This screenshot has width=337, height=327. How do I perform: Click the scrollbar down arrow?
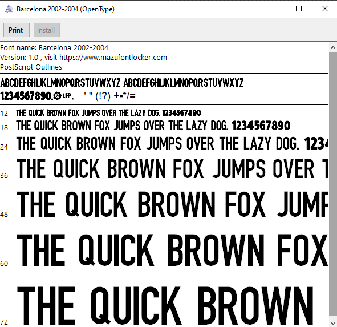pyautogui.click(x=333, y=323)
